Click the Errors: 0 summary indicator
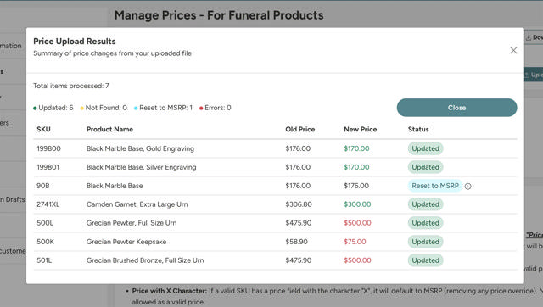The height and width of the screenshot is (307, 543). (x=215, y=108)
